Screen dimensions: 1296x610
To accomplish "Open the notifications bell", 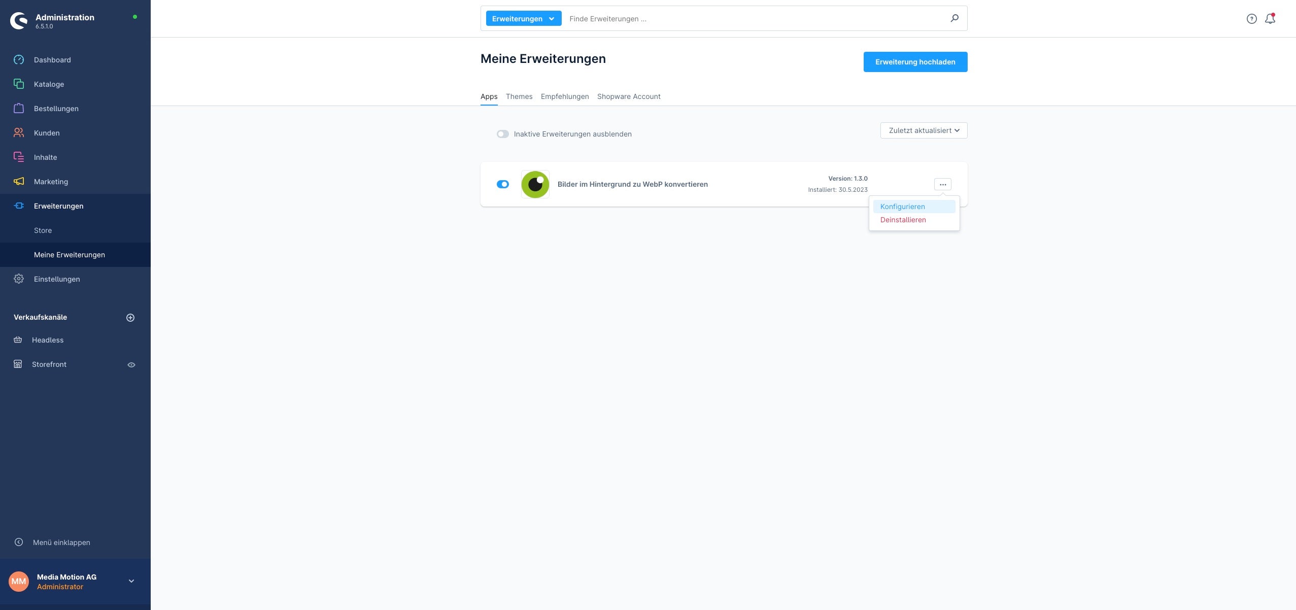I will pos(1270,19).
